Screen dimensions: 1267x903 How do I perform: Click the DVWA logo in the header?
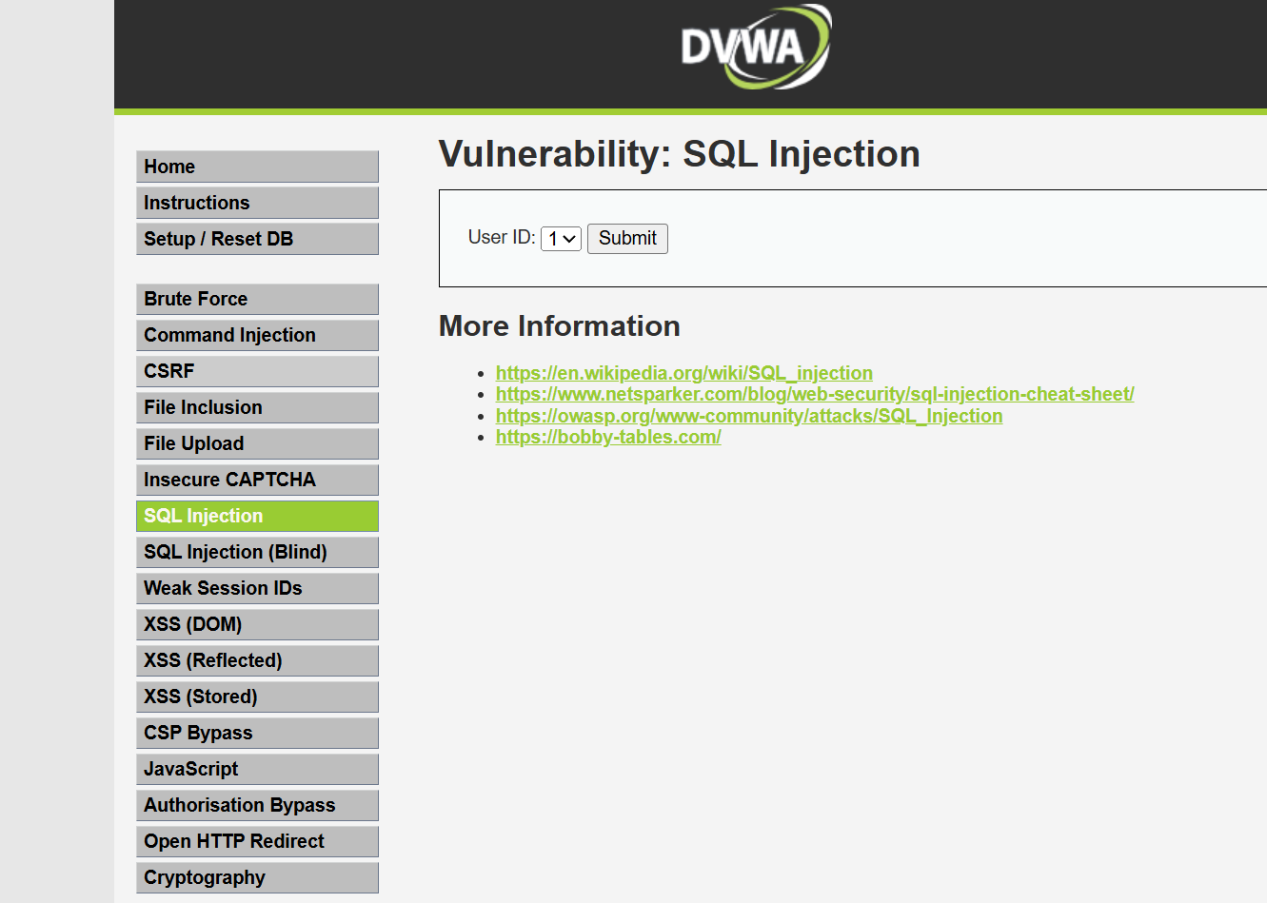click(x=756, y=47)
